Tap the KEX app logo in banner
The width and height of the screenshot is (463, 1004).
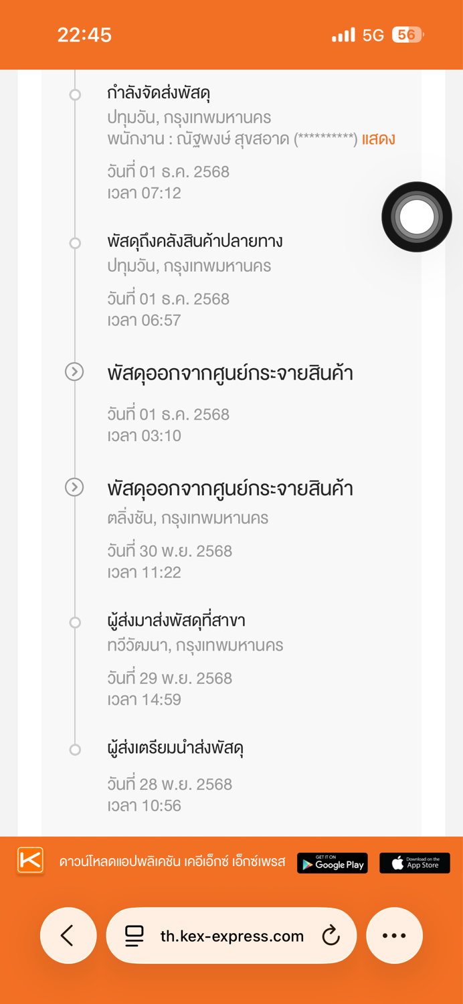[30, 860]
